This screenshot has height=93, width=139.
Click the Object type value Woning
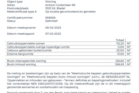coord(50,2)
